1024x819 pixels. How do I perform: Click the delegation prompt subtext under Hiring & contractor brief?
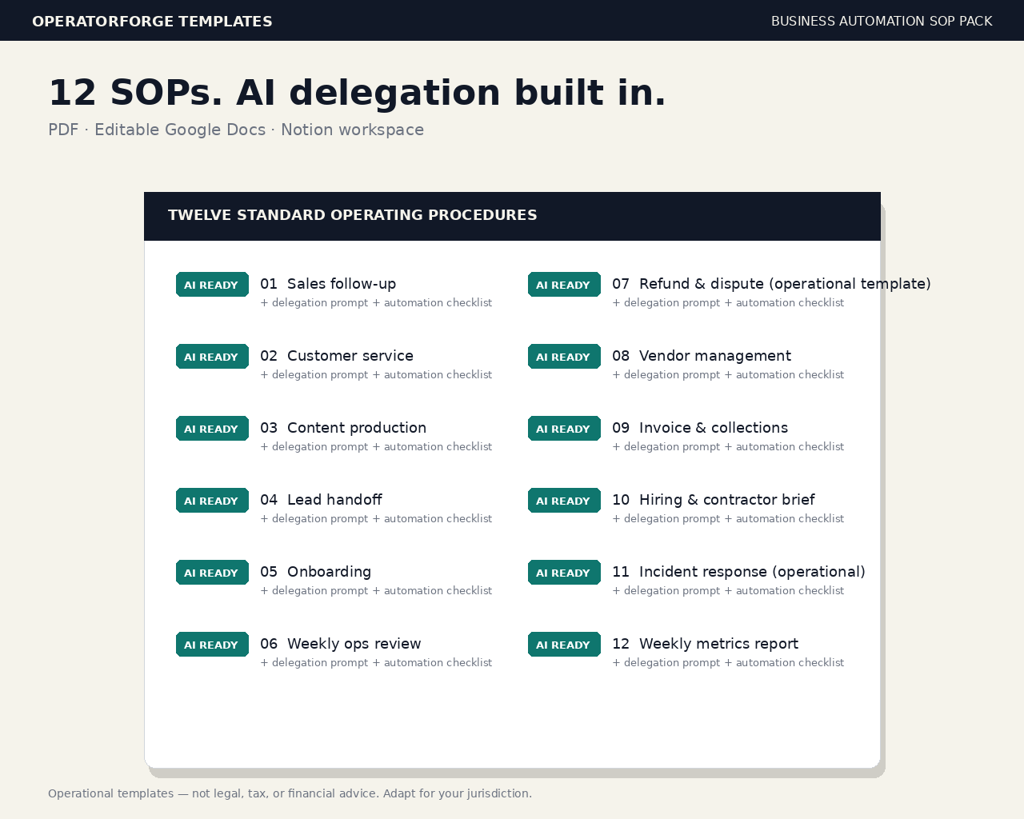pos(728,519)
